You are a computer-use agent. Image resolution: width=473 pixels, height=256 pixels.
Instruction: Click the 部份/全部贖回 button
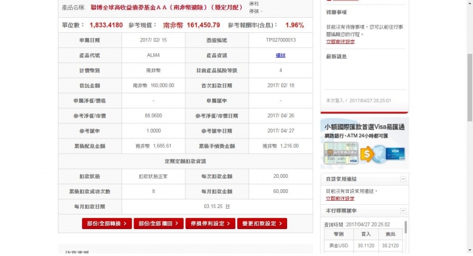tap(159, 223)
